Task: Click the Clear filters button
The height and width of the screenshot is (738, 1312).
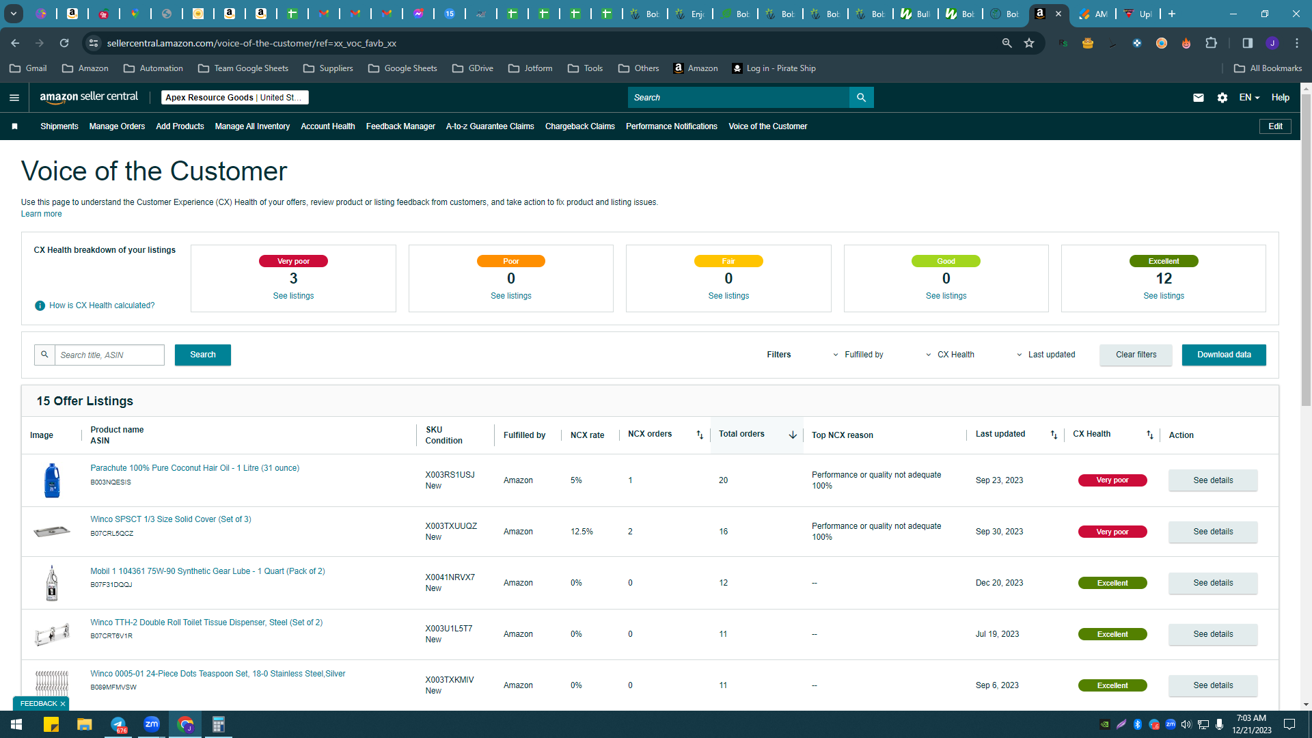Action: [1136, 355]
